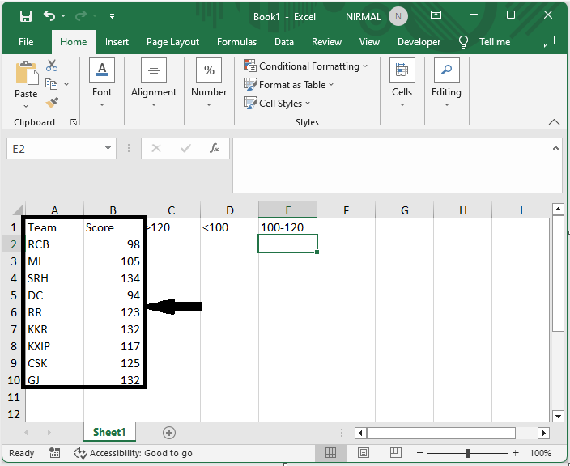570x466 pixels.
Task: Switch to Page Break Preview icon
Action: click(x=395, y=453)
